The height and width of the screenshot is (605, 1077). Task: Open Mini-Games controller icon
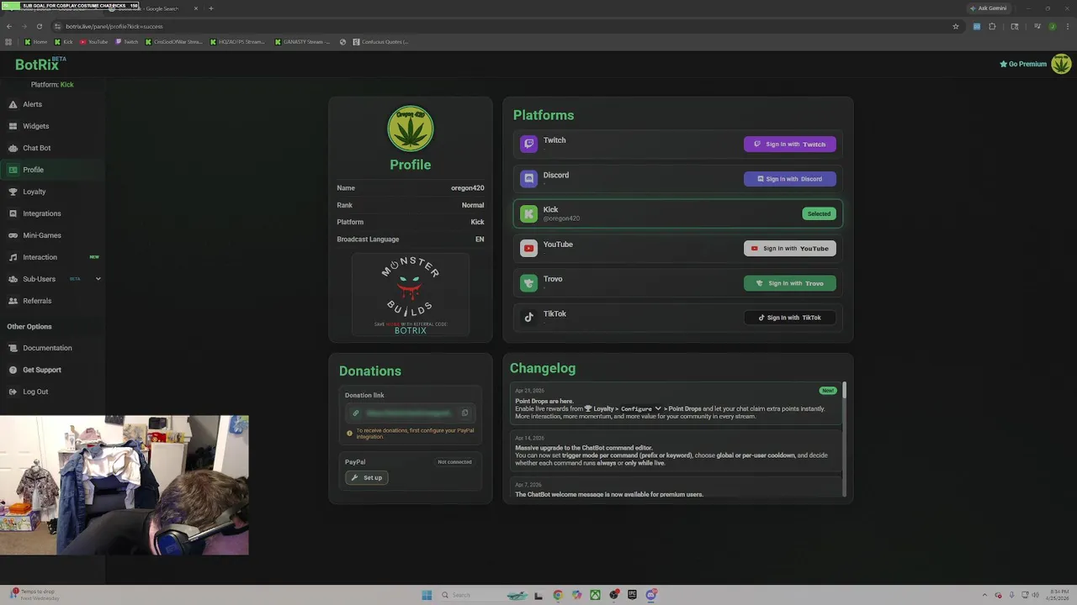coord(13,235)
